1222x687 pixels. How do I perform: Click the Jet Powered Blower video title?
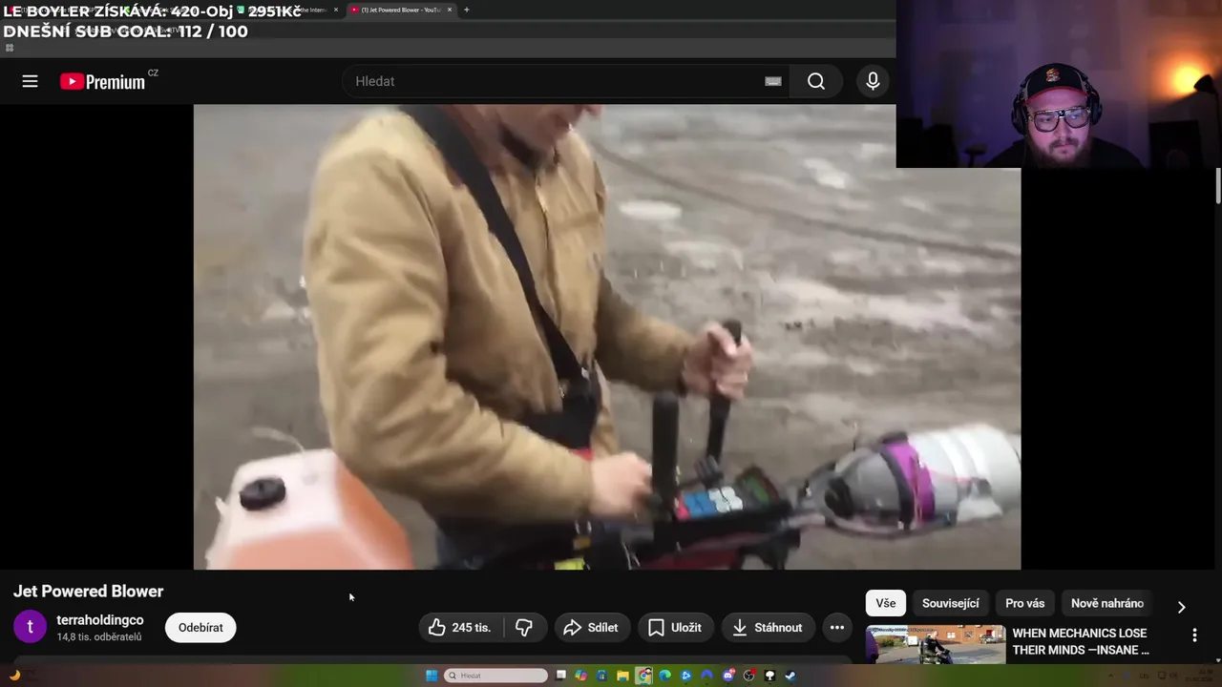(89, 592)
